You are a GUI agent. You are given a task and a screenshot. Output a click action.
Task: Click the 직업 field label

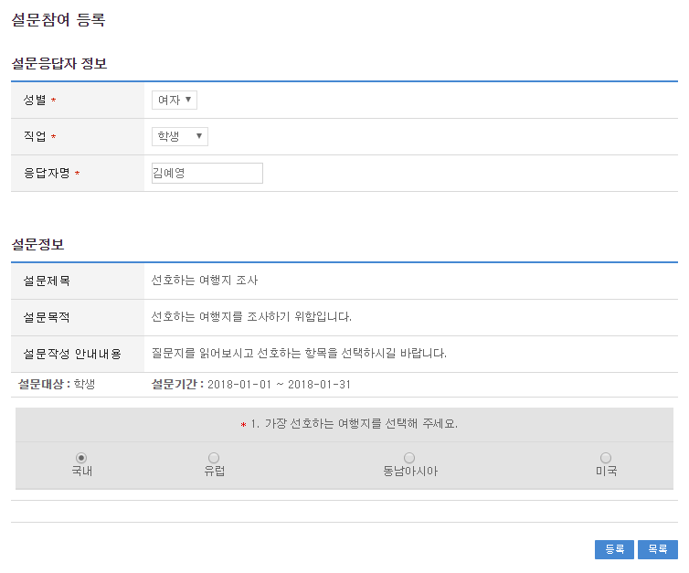click(x=35, y=137)
